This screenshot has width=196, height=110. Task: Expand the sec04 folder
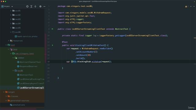[11, 24]
